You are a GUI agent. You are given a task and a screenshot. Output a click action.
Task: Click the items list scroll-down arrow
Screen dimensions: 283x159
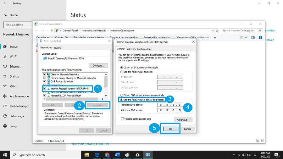tap(106, 96)
